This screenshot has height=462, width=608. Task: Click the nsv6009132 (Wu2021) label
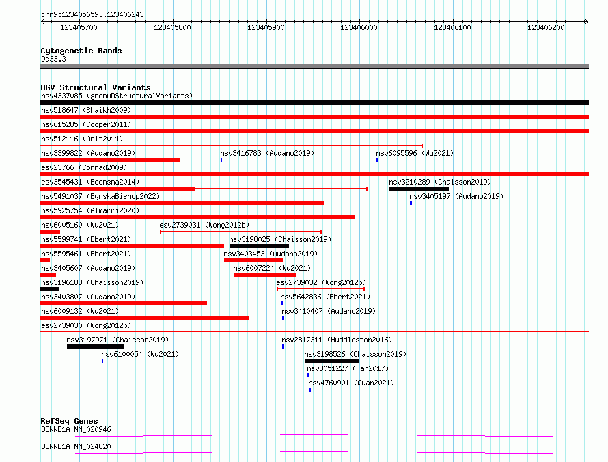click(x=80, y=311)
